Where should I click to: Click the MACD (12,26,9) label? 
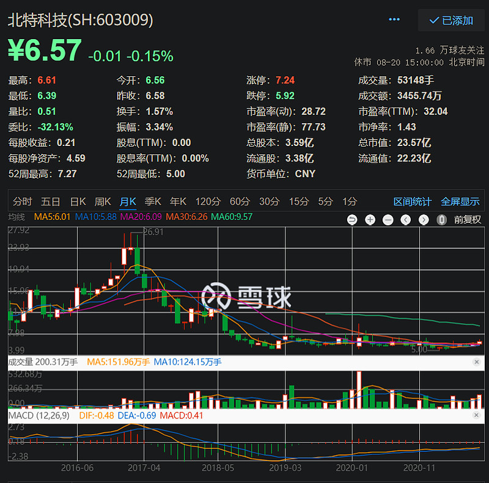[x=39, y=416]
